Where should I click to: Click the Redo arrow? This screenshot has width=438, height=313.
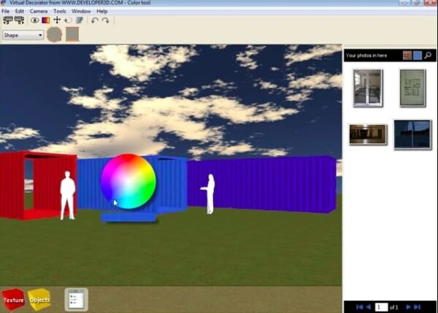(x=105, y=20)
